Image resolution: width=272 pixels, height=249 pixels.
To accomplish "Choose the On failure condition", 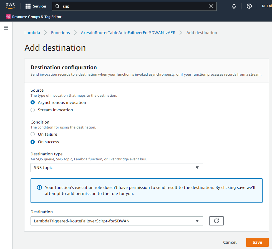I will [x=33, y=134].
